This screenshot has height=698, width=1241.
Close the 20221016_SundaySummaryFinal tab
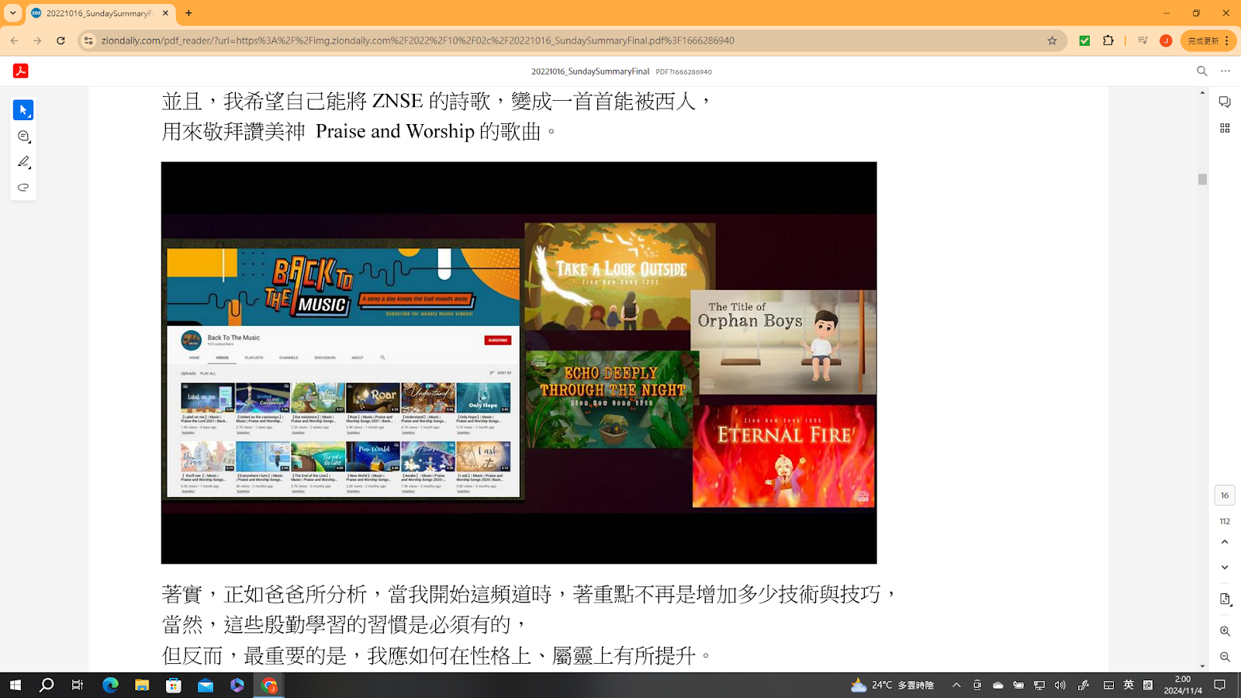click(165, 13)
